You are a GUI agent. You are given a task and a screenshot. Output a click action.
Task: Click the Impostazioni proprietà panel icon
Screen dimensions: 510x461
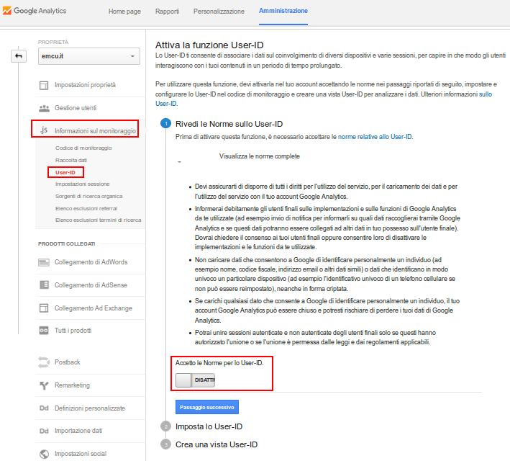pos(44,86)
